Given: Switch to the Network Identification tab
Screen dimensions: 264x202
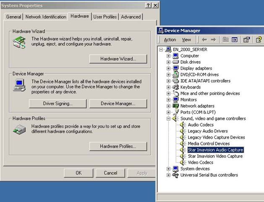Looking at the screenshot, I should (46, 17).
